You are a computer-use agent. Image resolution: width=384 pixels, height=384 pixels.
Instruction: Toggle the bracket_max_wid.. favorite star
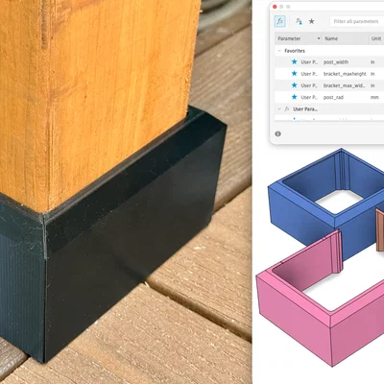point(294,85)
